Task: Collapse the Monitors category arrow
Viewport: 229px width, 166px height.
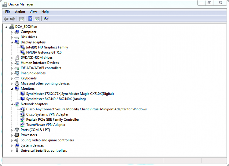Action: [x=12, y=89]
